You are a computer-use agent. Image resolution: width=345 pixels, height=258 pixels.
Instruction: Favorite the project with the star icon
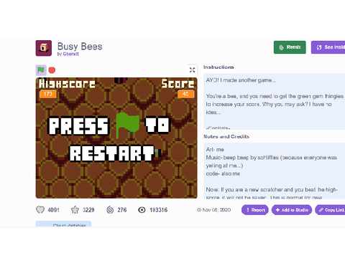click(x=75, y=210)
